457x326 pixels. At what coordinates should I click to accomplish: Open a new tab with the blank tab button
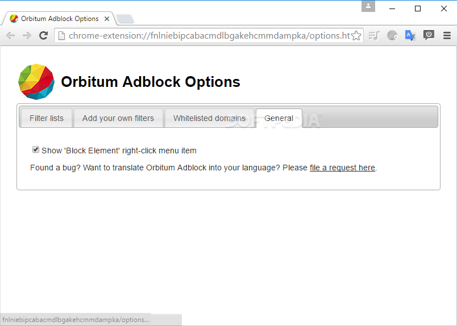[124, 19]
